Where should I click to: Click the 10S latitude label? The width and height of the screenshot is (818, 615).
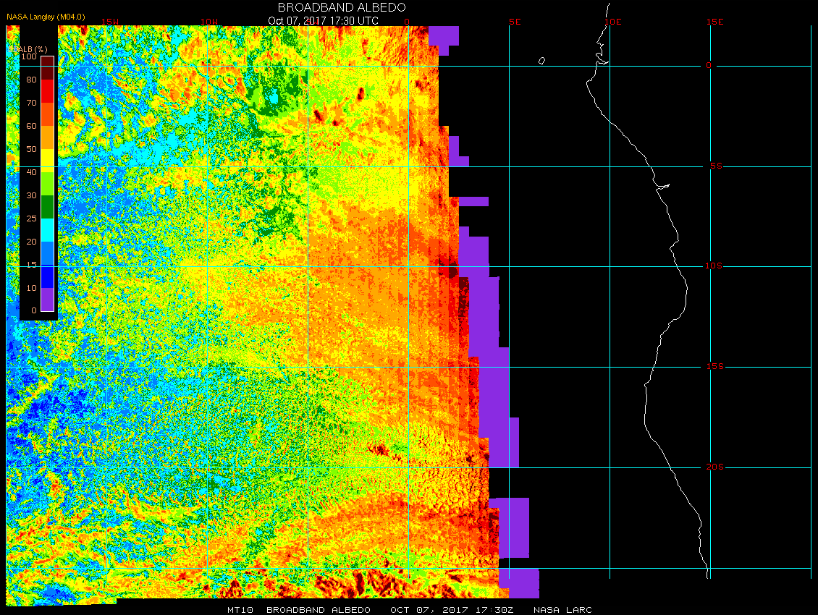point(714,266)
